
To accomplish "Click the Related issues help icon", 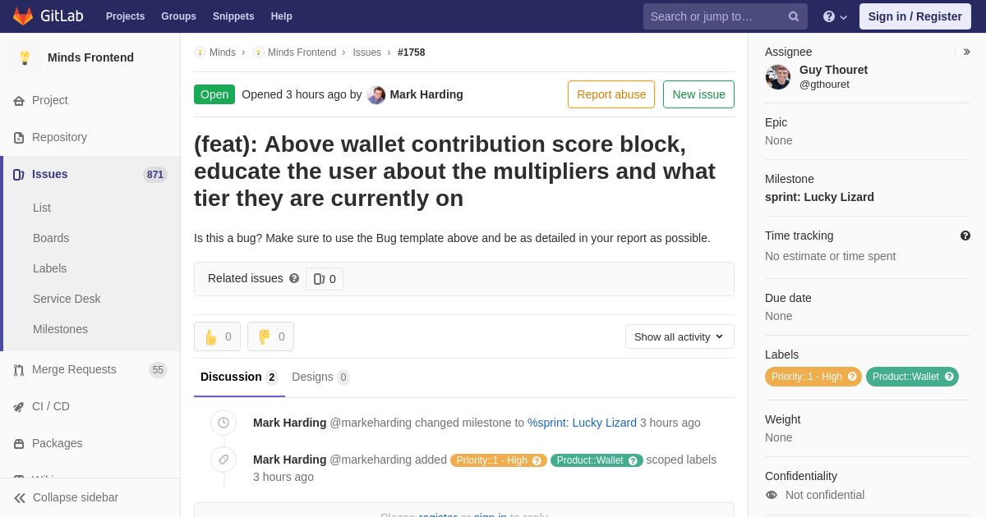I will point(294,279).
